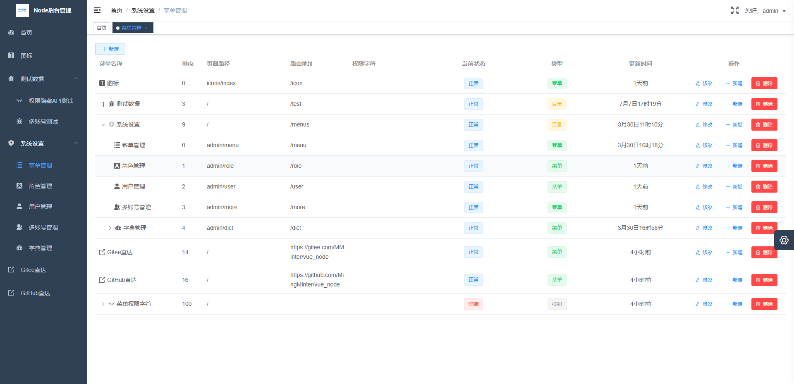Expand the 菜单权限字符 table row

[103, 304]
